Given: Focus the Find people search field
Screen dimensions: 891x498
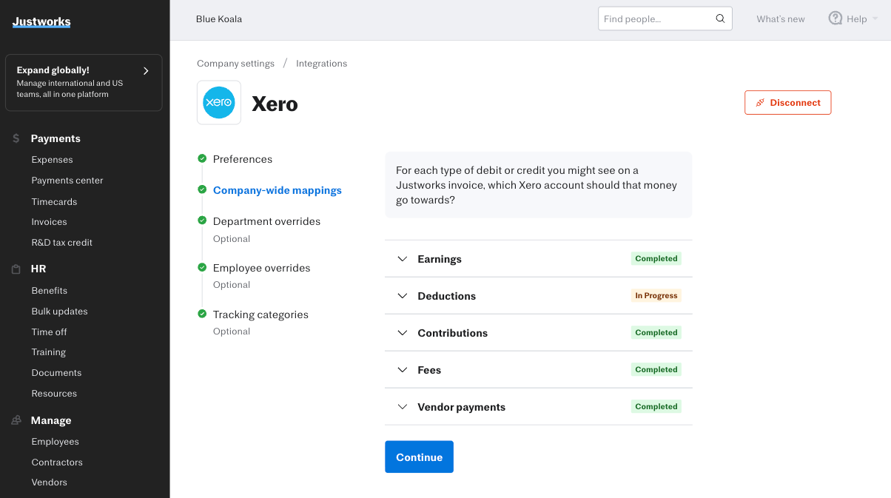Looking at the screenshot, I should tap(656, 19).
